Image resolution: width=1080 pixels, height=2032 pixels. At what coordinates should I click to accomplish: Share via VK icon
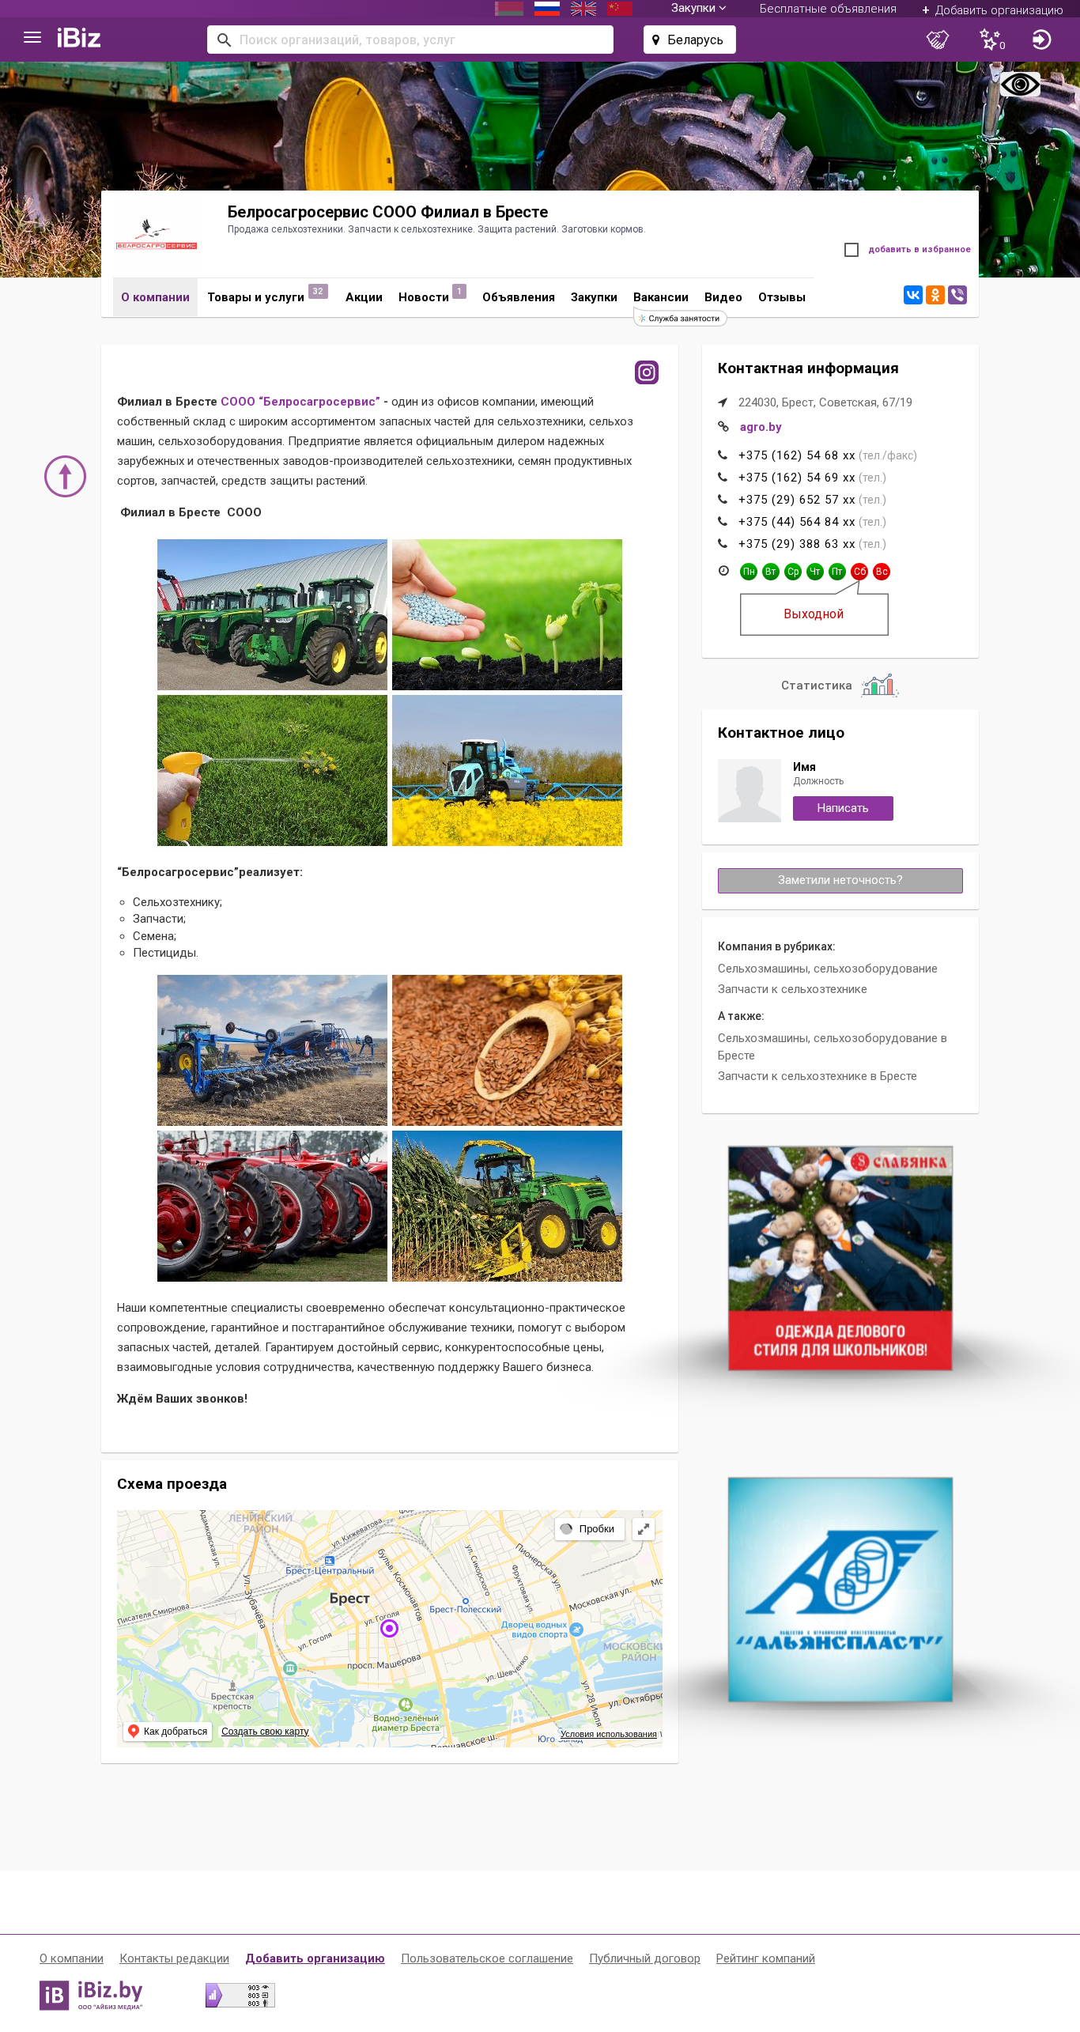pos(913,295)
